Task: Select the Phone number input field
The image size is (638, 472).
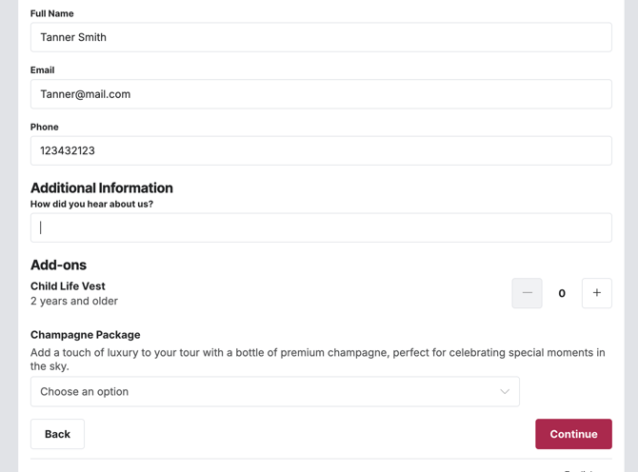Action: [321, 150]
